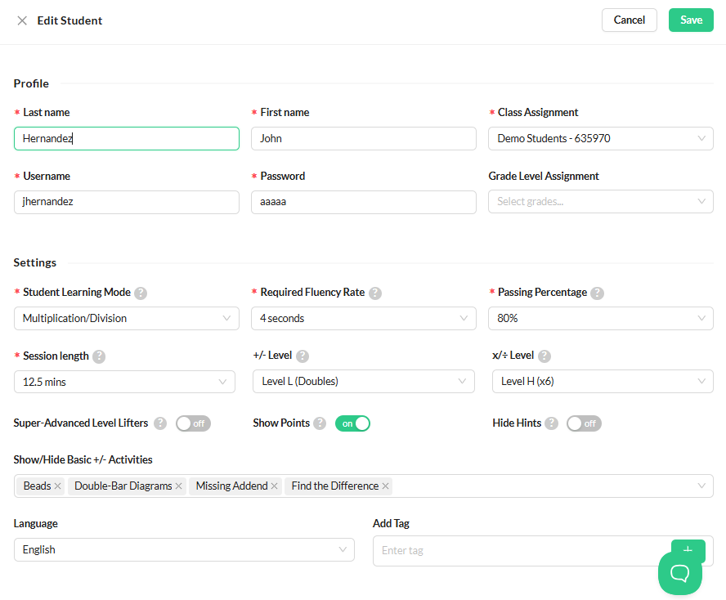Save the student changes
The image size is (726, 600).
point(691,20)
